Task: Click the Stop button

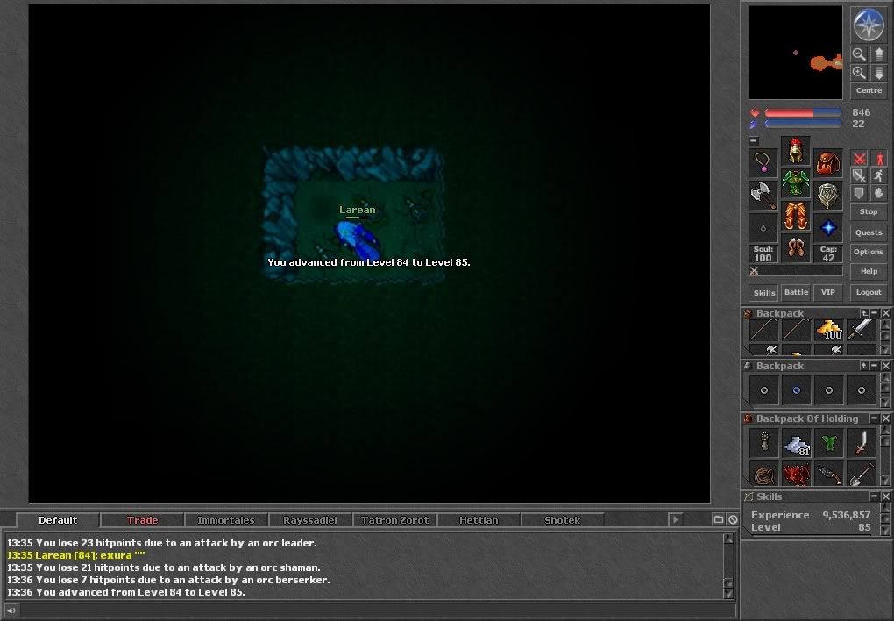Action: tap(869, 211)
